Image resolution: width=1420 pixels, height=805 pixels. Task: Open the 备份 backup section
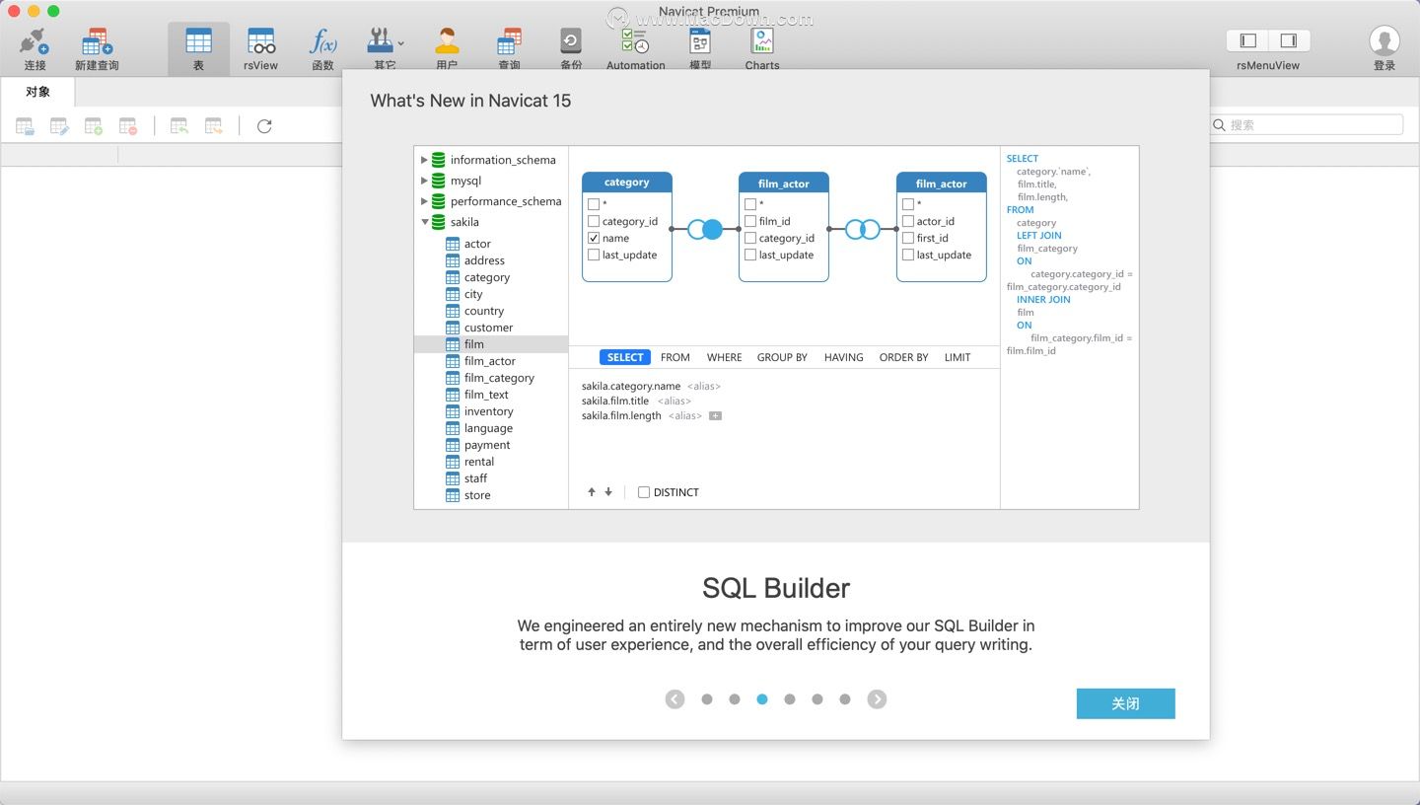coord(571,48)
